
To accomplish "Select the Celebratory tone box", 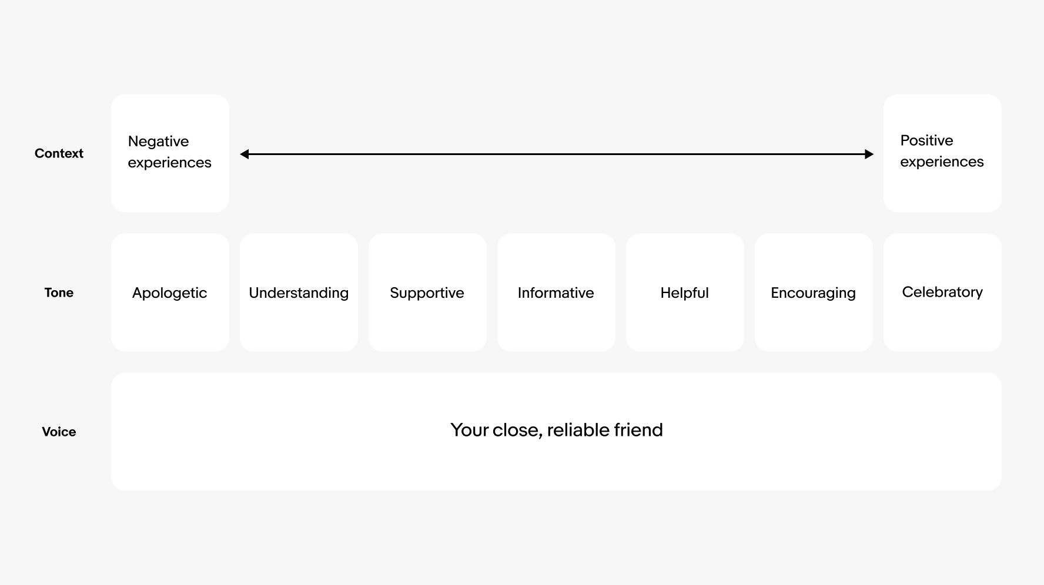I will tap(942, 292).
